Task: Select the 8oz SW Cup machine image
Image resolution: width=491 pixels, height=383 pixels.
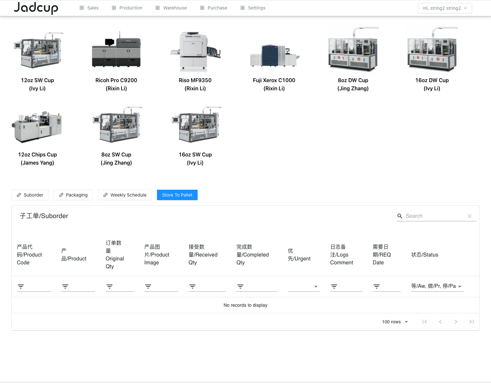Action: (116, 125)
